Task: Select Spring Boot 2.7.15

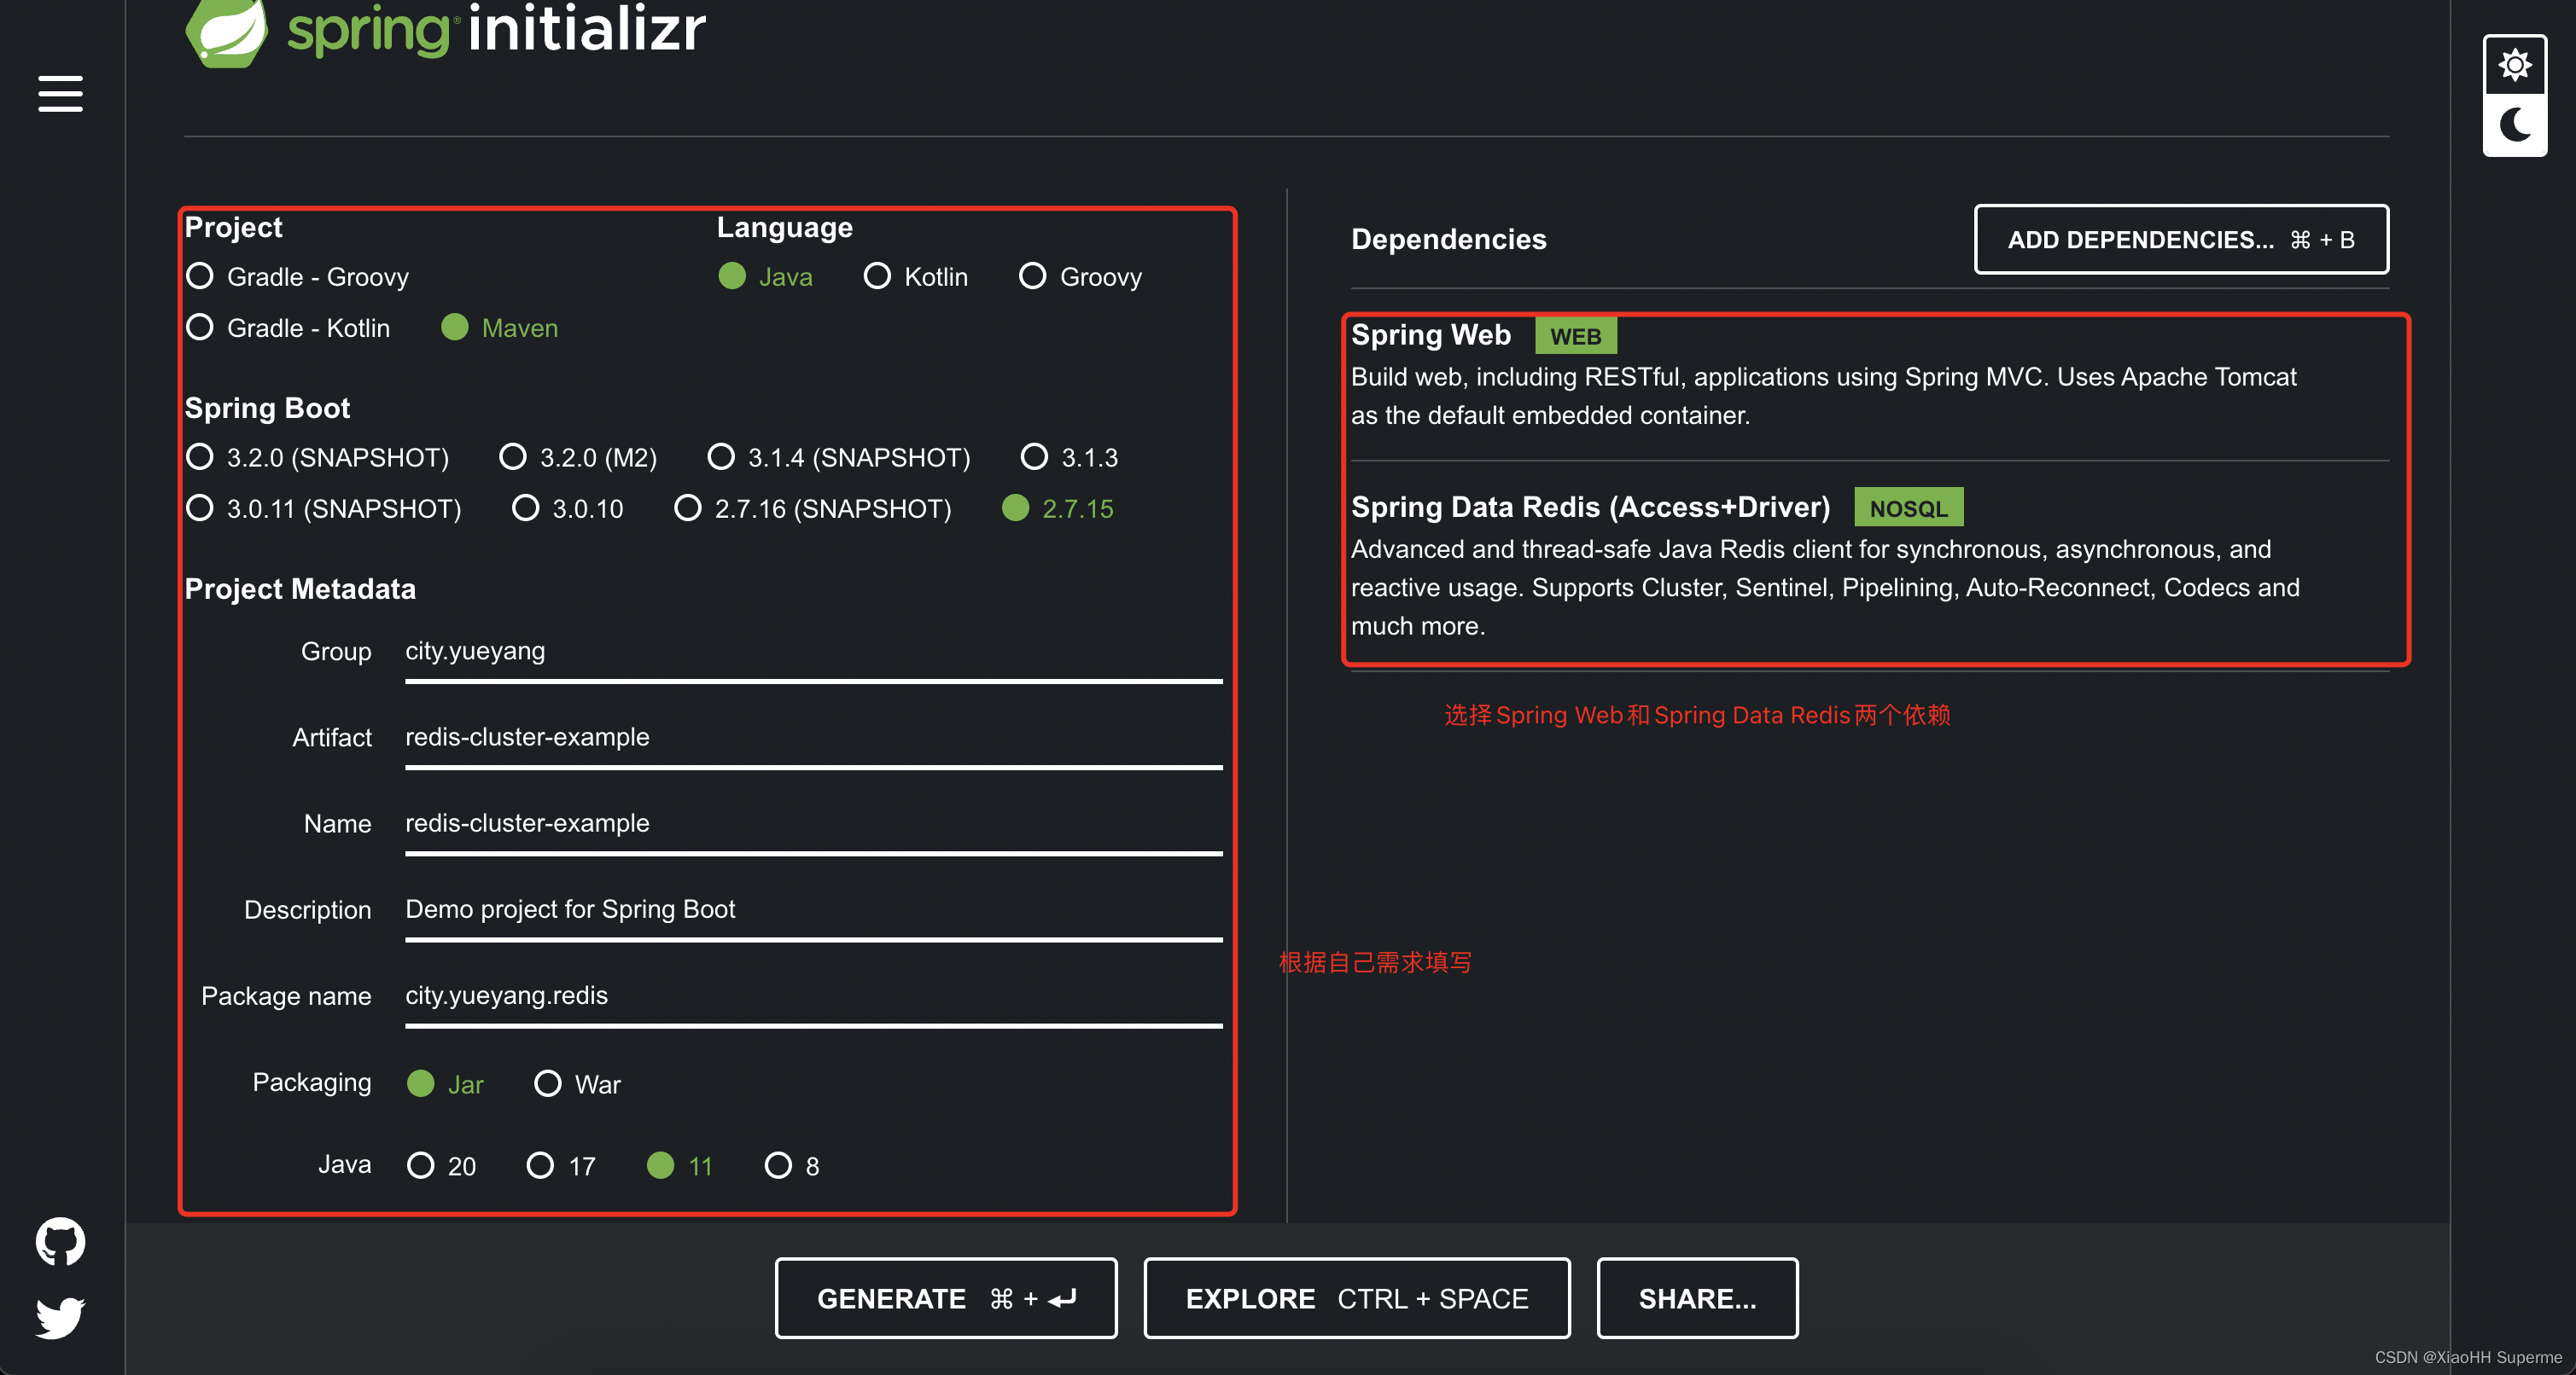Action: point(1058,508)
